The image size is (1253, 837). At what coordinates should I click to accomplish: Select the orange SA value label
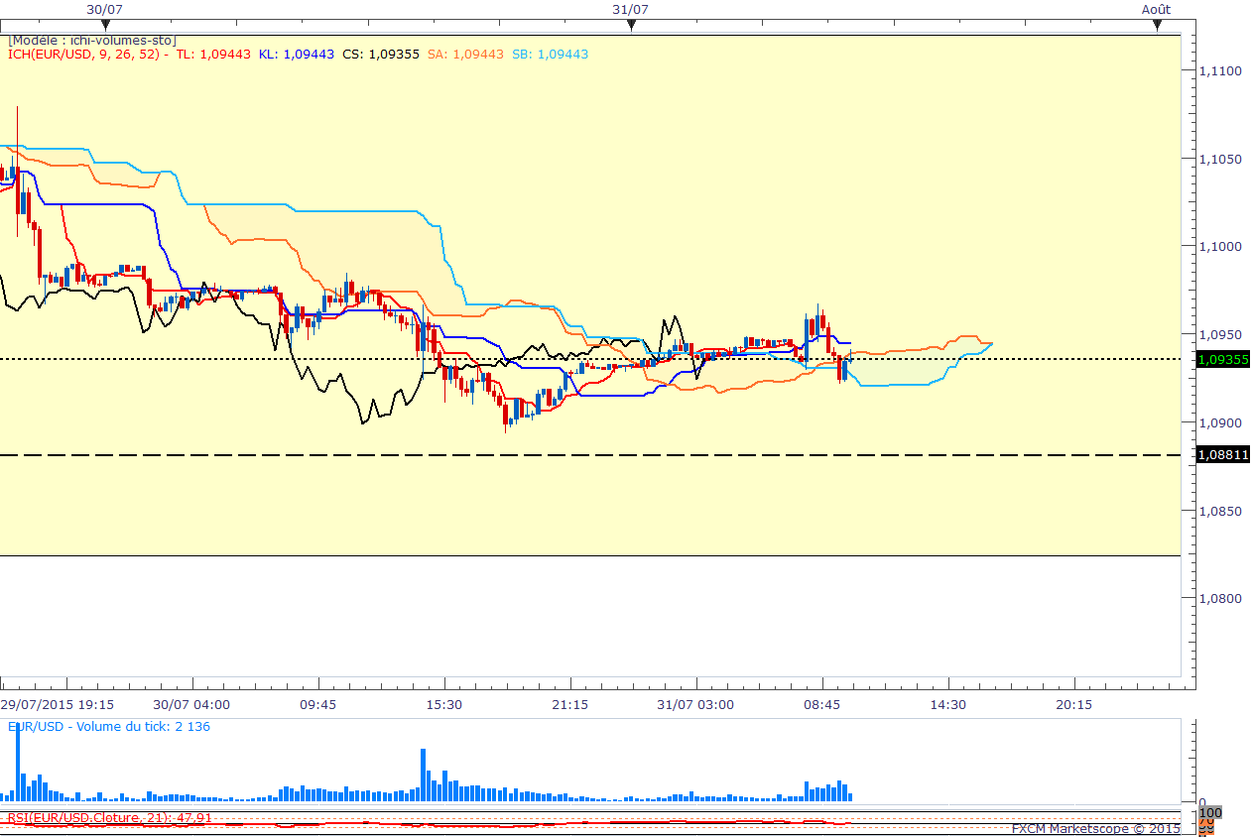point(465,54)
